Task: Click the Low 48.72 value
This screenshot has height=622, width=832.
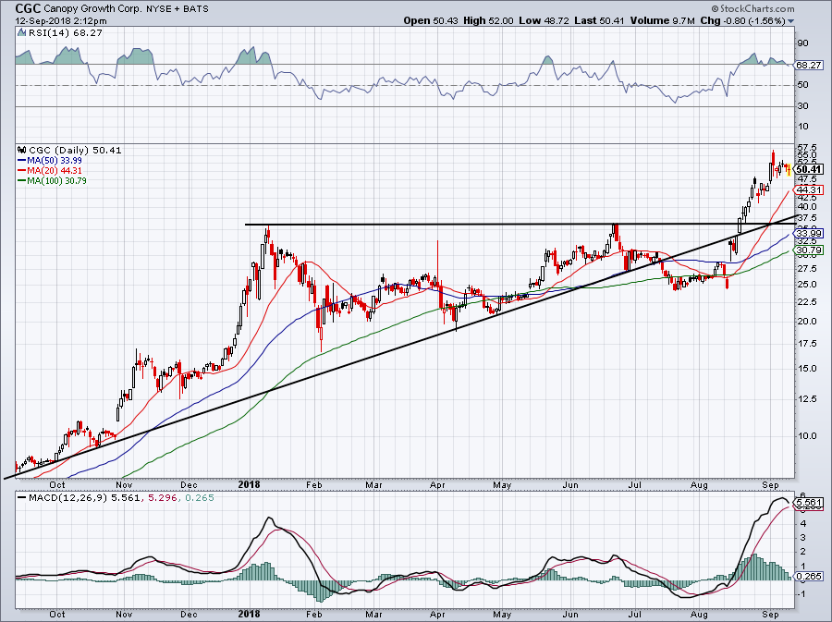Action: pyautogui.click(x=544, y=20)
